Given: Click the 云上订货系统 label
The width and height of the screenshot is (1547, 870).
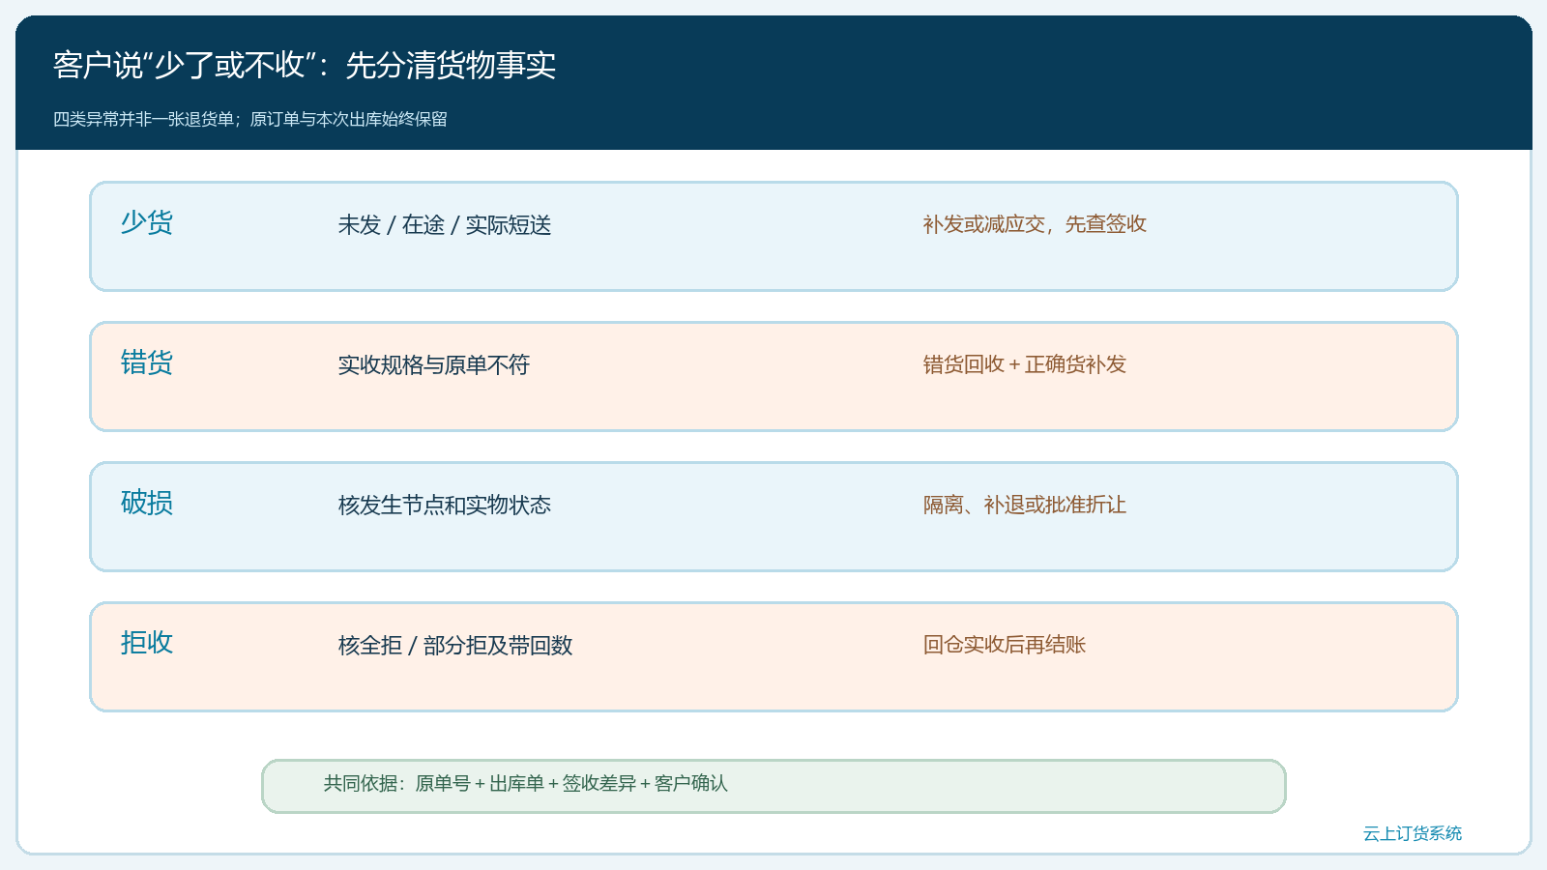Looking at the screenshot, I should (x=1413, y=833).
